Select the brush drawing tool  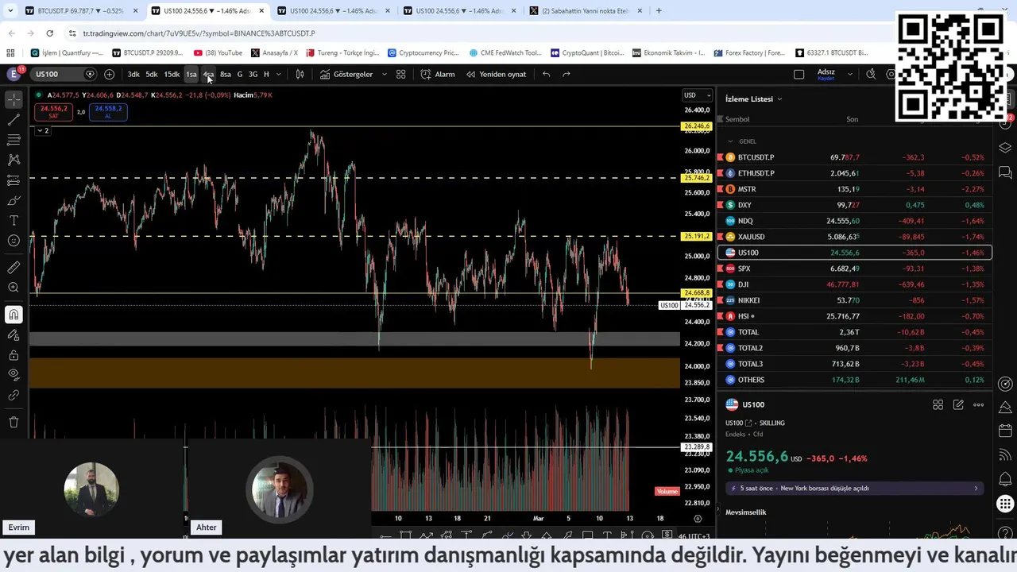pyautogui.click(x=14, y=200)
